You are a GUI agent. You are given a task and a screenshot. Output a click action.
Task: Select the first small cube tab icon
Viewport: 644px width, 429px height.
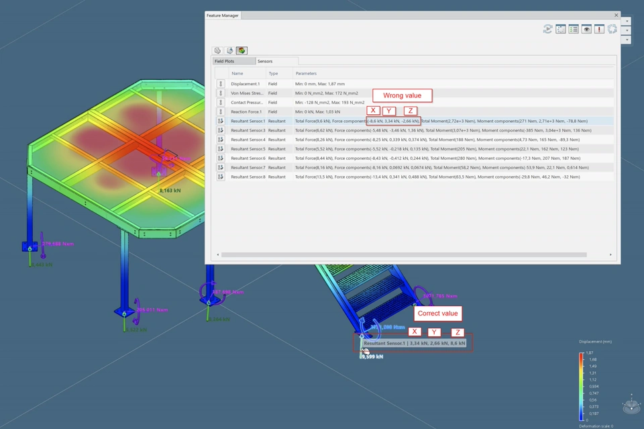[x=217, y=50]
